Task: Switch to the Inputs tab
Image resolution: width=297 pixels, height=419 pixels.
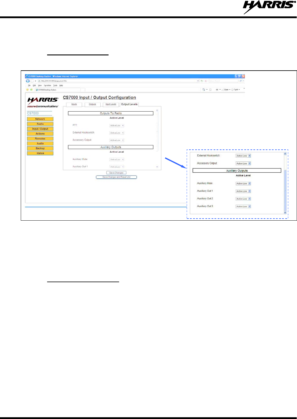Action: click(74, 104)
